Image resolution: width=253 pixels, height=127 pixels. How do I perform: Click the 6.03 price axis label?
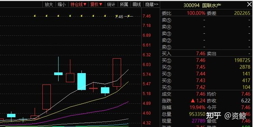(x=147, y=65)
